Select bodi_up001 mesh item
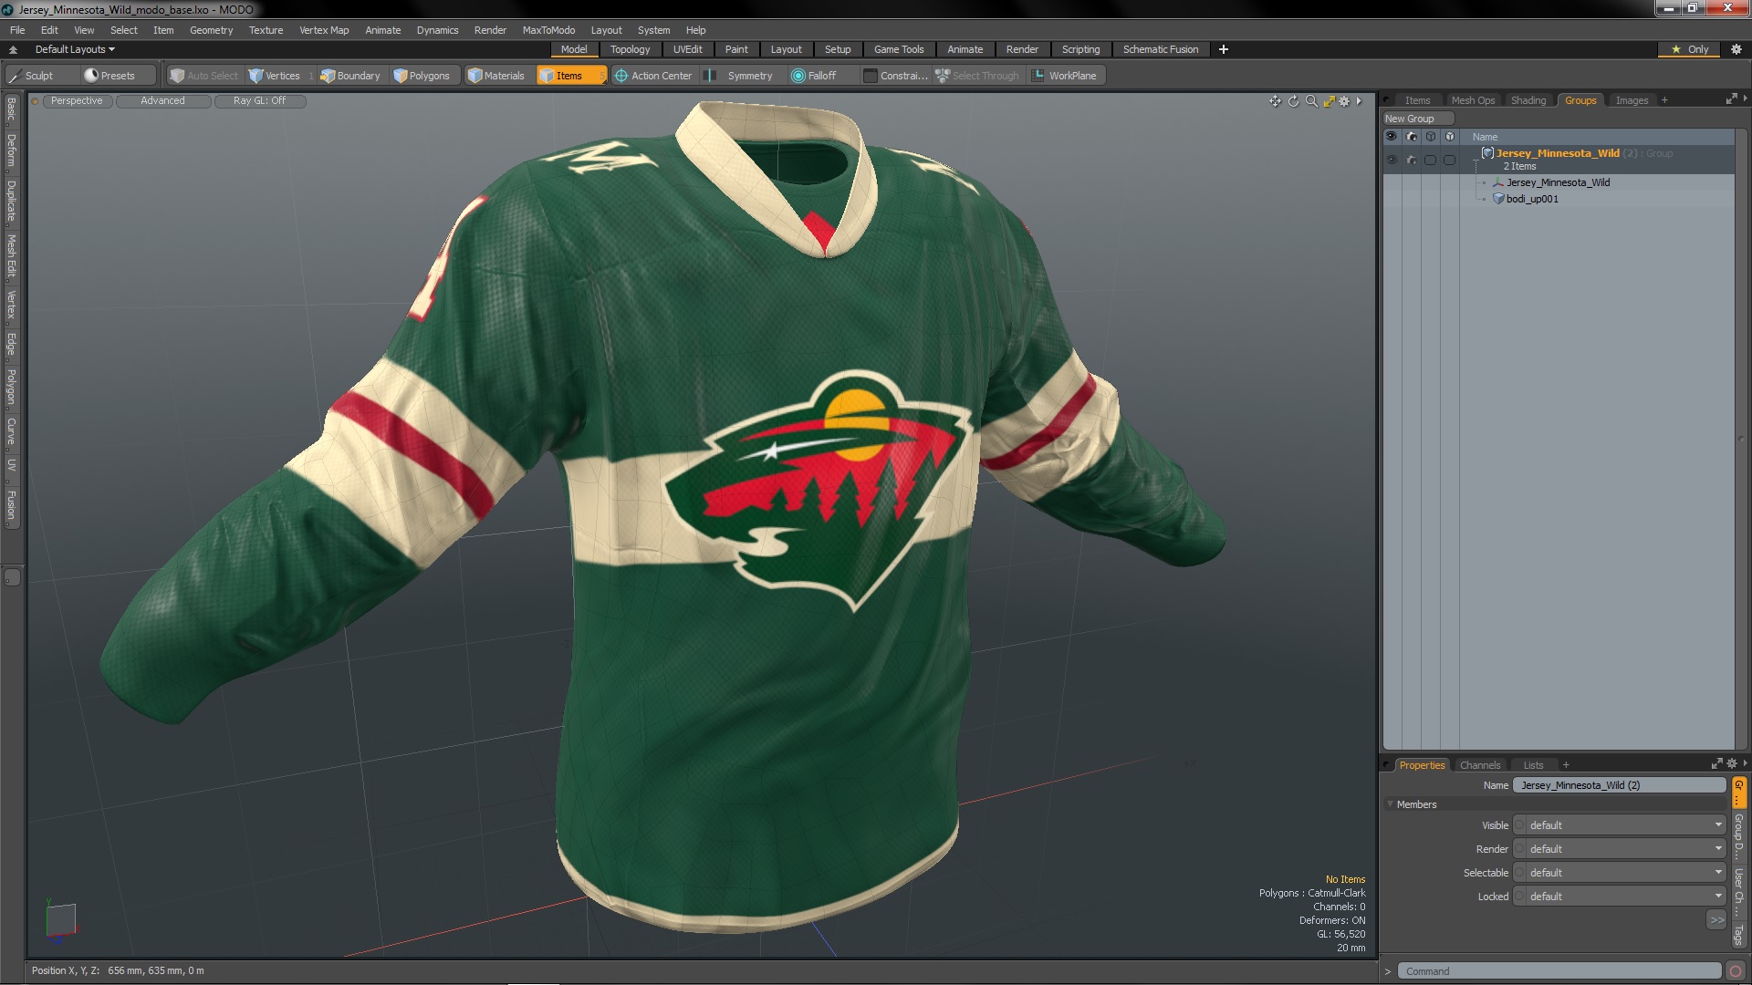The height and width of the screenshot is (985, 1752). click(x=1532, y=199)
